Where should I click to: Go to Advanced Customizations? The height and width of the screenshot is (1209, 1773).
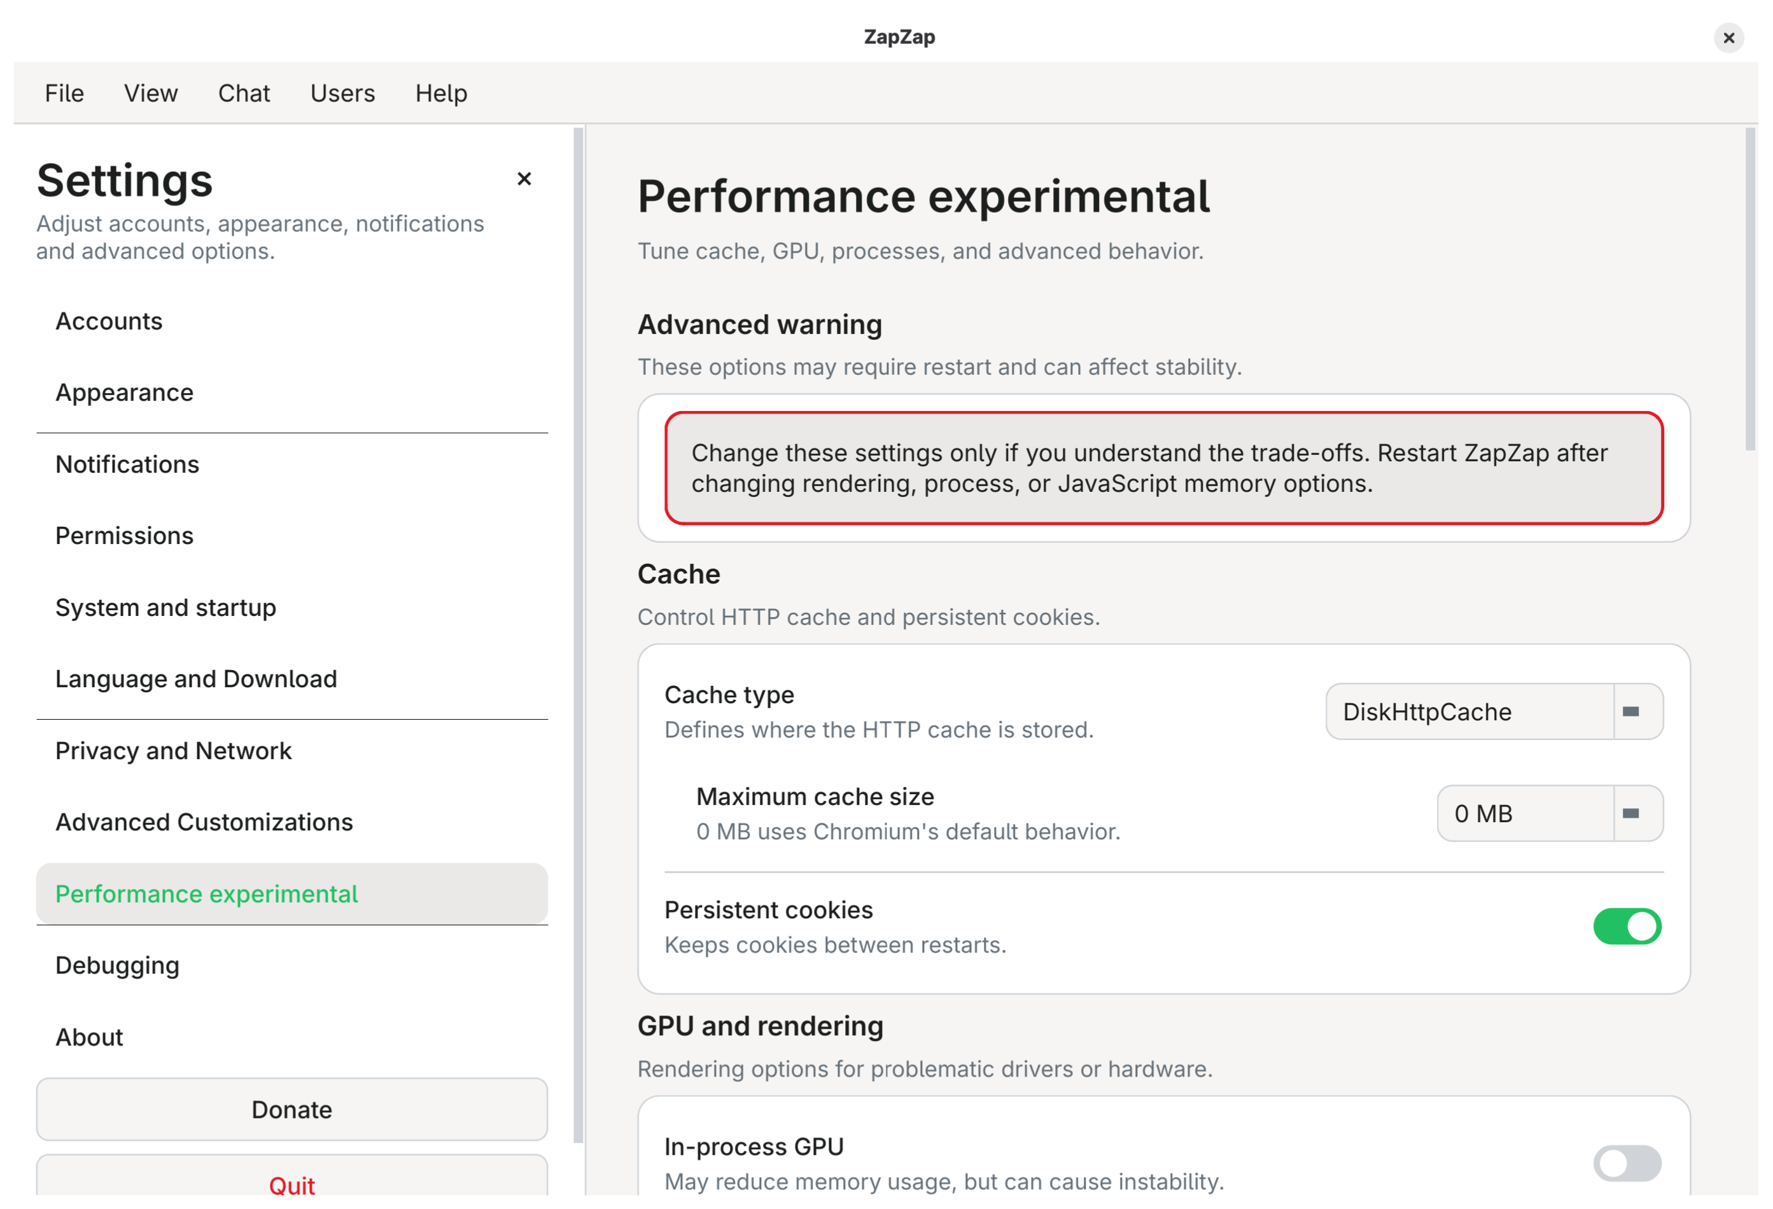click(x=292, y=822)
